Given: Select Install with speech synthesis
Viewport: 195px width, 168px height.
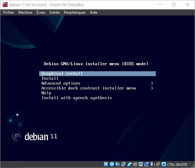Looking at the screenshot, I should tap(77, 98).
